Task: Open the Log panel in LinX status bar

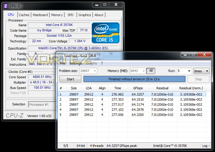Action: pyautogui.click(x=206, y=146)
